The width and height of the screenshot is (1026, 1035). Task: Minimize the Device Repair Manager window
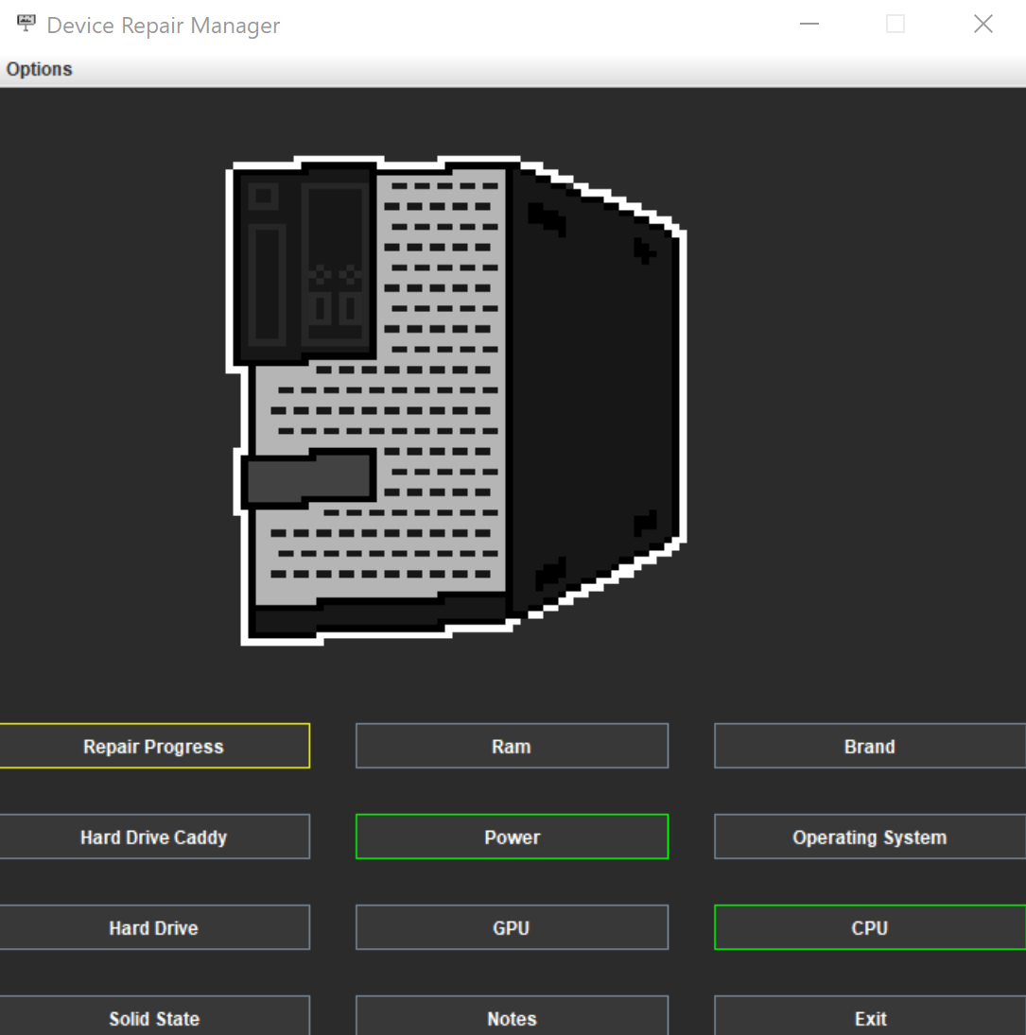[809, 25]
